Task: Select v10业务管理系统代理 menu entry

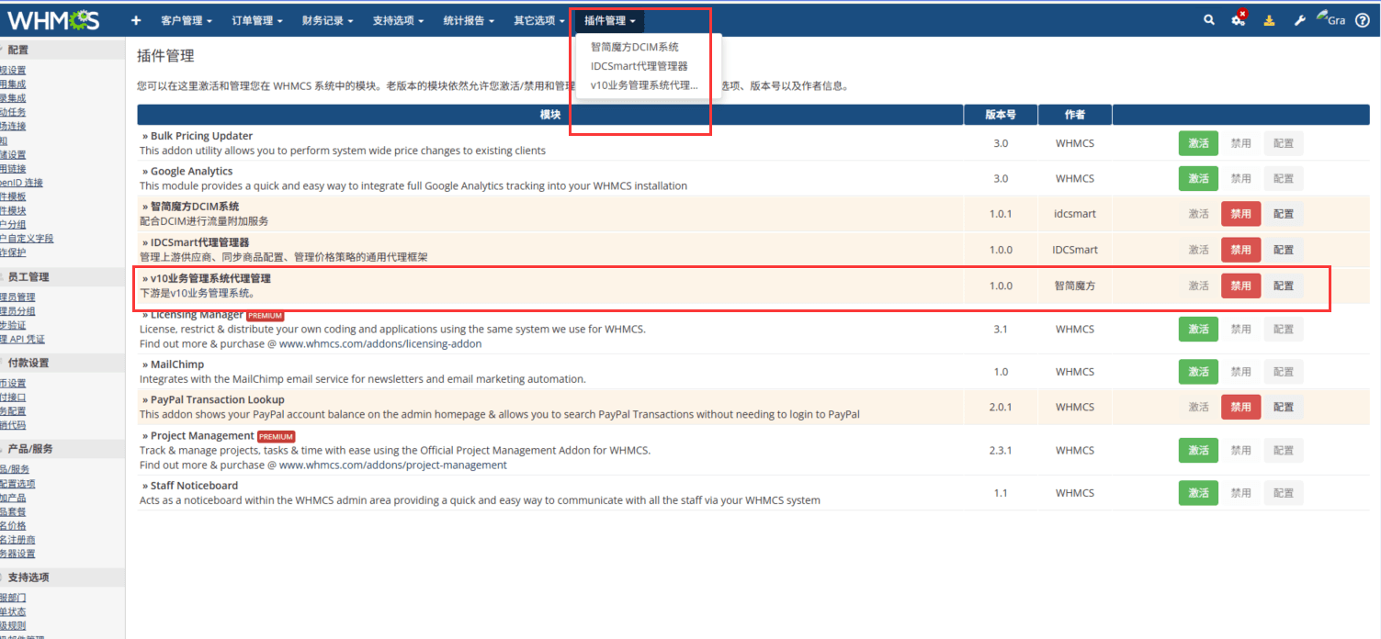Action: point(644,85)
